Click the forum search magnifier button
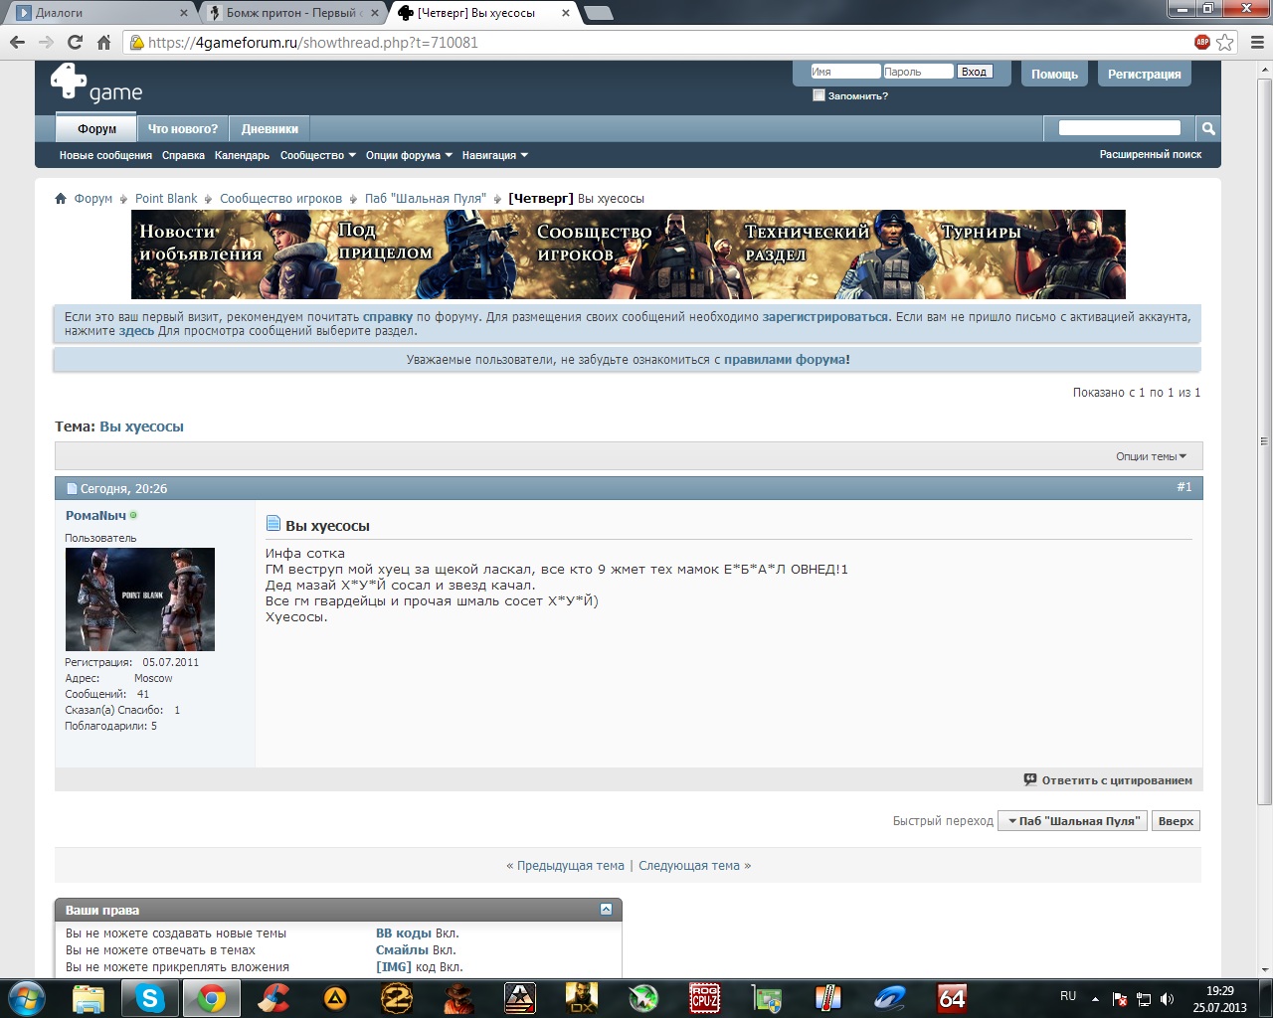Viewport: 1273px width, 1018px height. 1207,128
